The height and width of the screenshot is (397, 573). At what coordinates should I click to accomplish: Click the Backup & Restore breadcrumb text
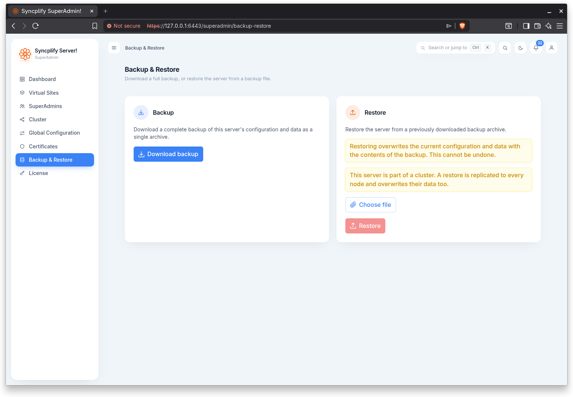pos(145,48)
